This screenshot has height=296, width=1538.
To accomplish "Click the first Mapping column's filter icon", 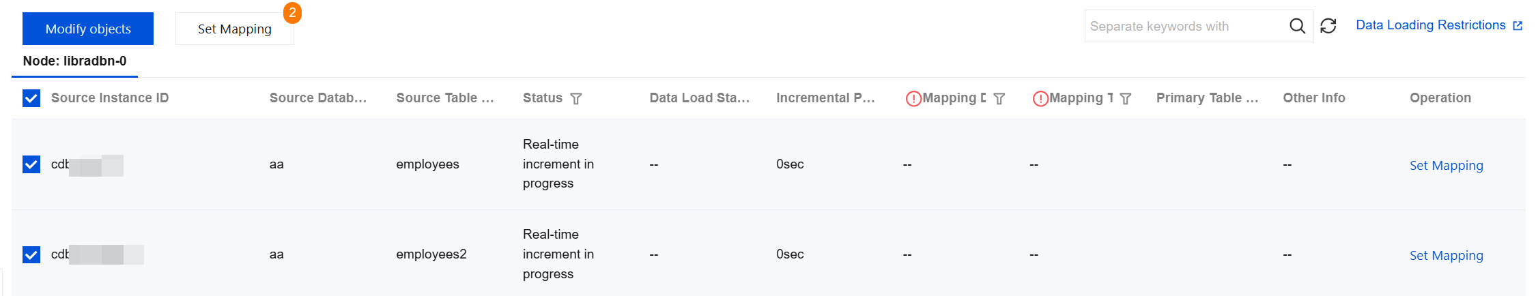I will pos(999,98).
